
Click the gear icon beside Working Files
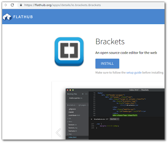(83, 94)
